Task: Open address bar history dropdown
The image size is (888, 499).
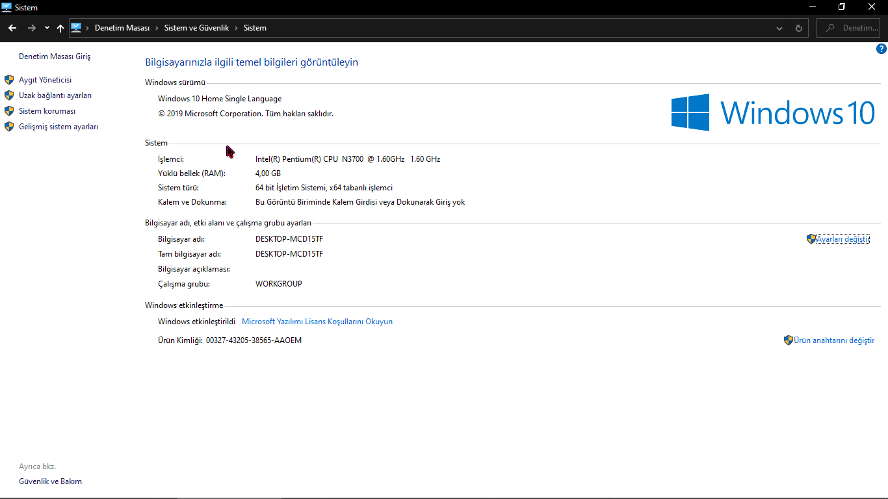Action: click(x=779, y=28)
